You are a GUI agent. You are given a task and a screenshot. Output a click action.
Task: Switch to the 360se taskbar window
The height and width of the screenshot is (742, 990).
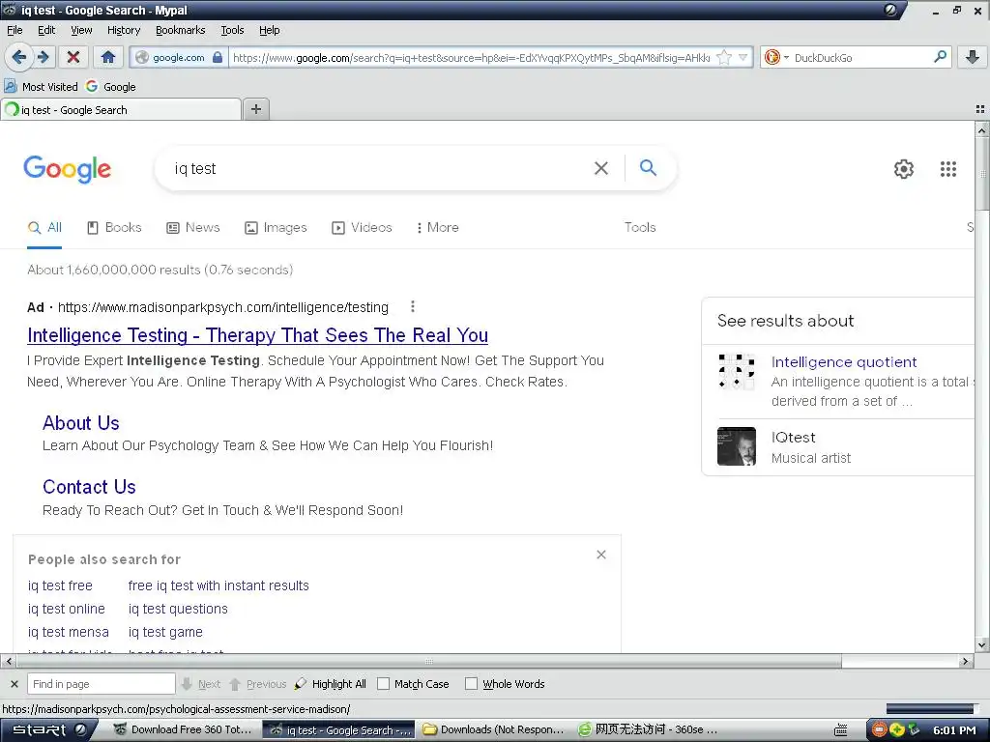[648, 730]
